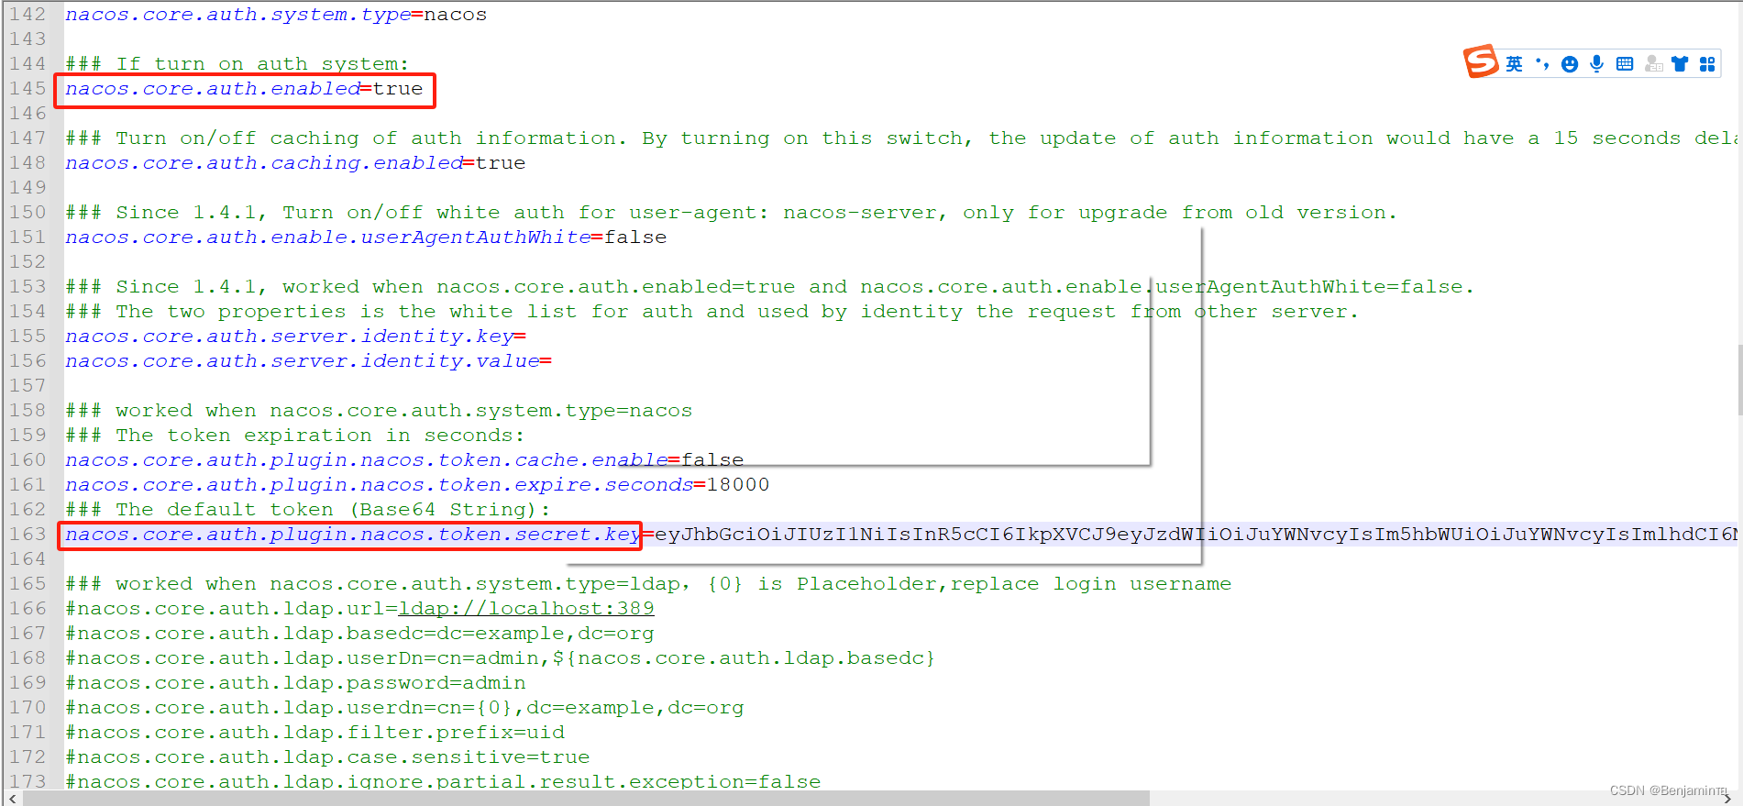This screenshot has width=1743, height=806.
Task: Open the Sogou input method logo menu
Action: (1480, 61)
